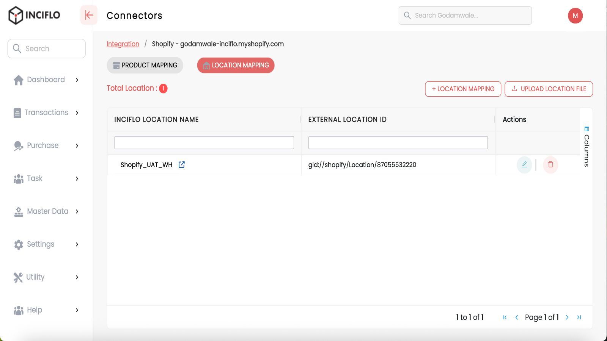Sort by External Location ID header
The height and width of the screenshot is (341, 607).
(x=347, y=120)
